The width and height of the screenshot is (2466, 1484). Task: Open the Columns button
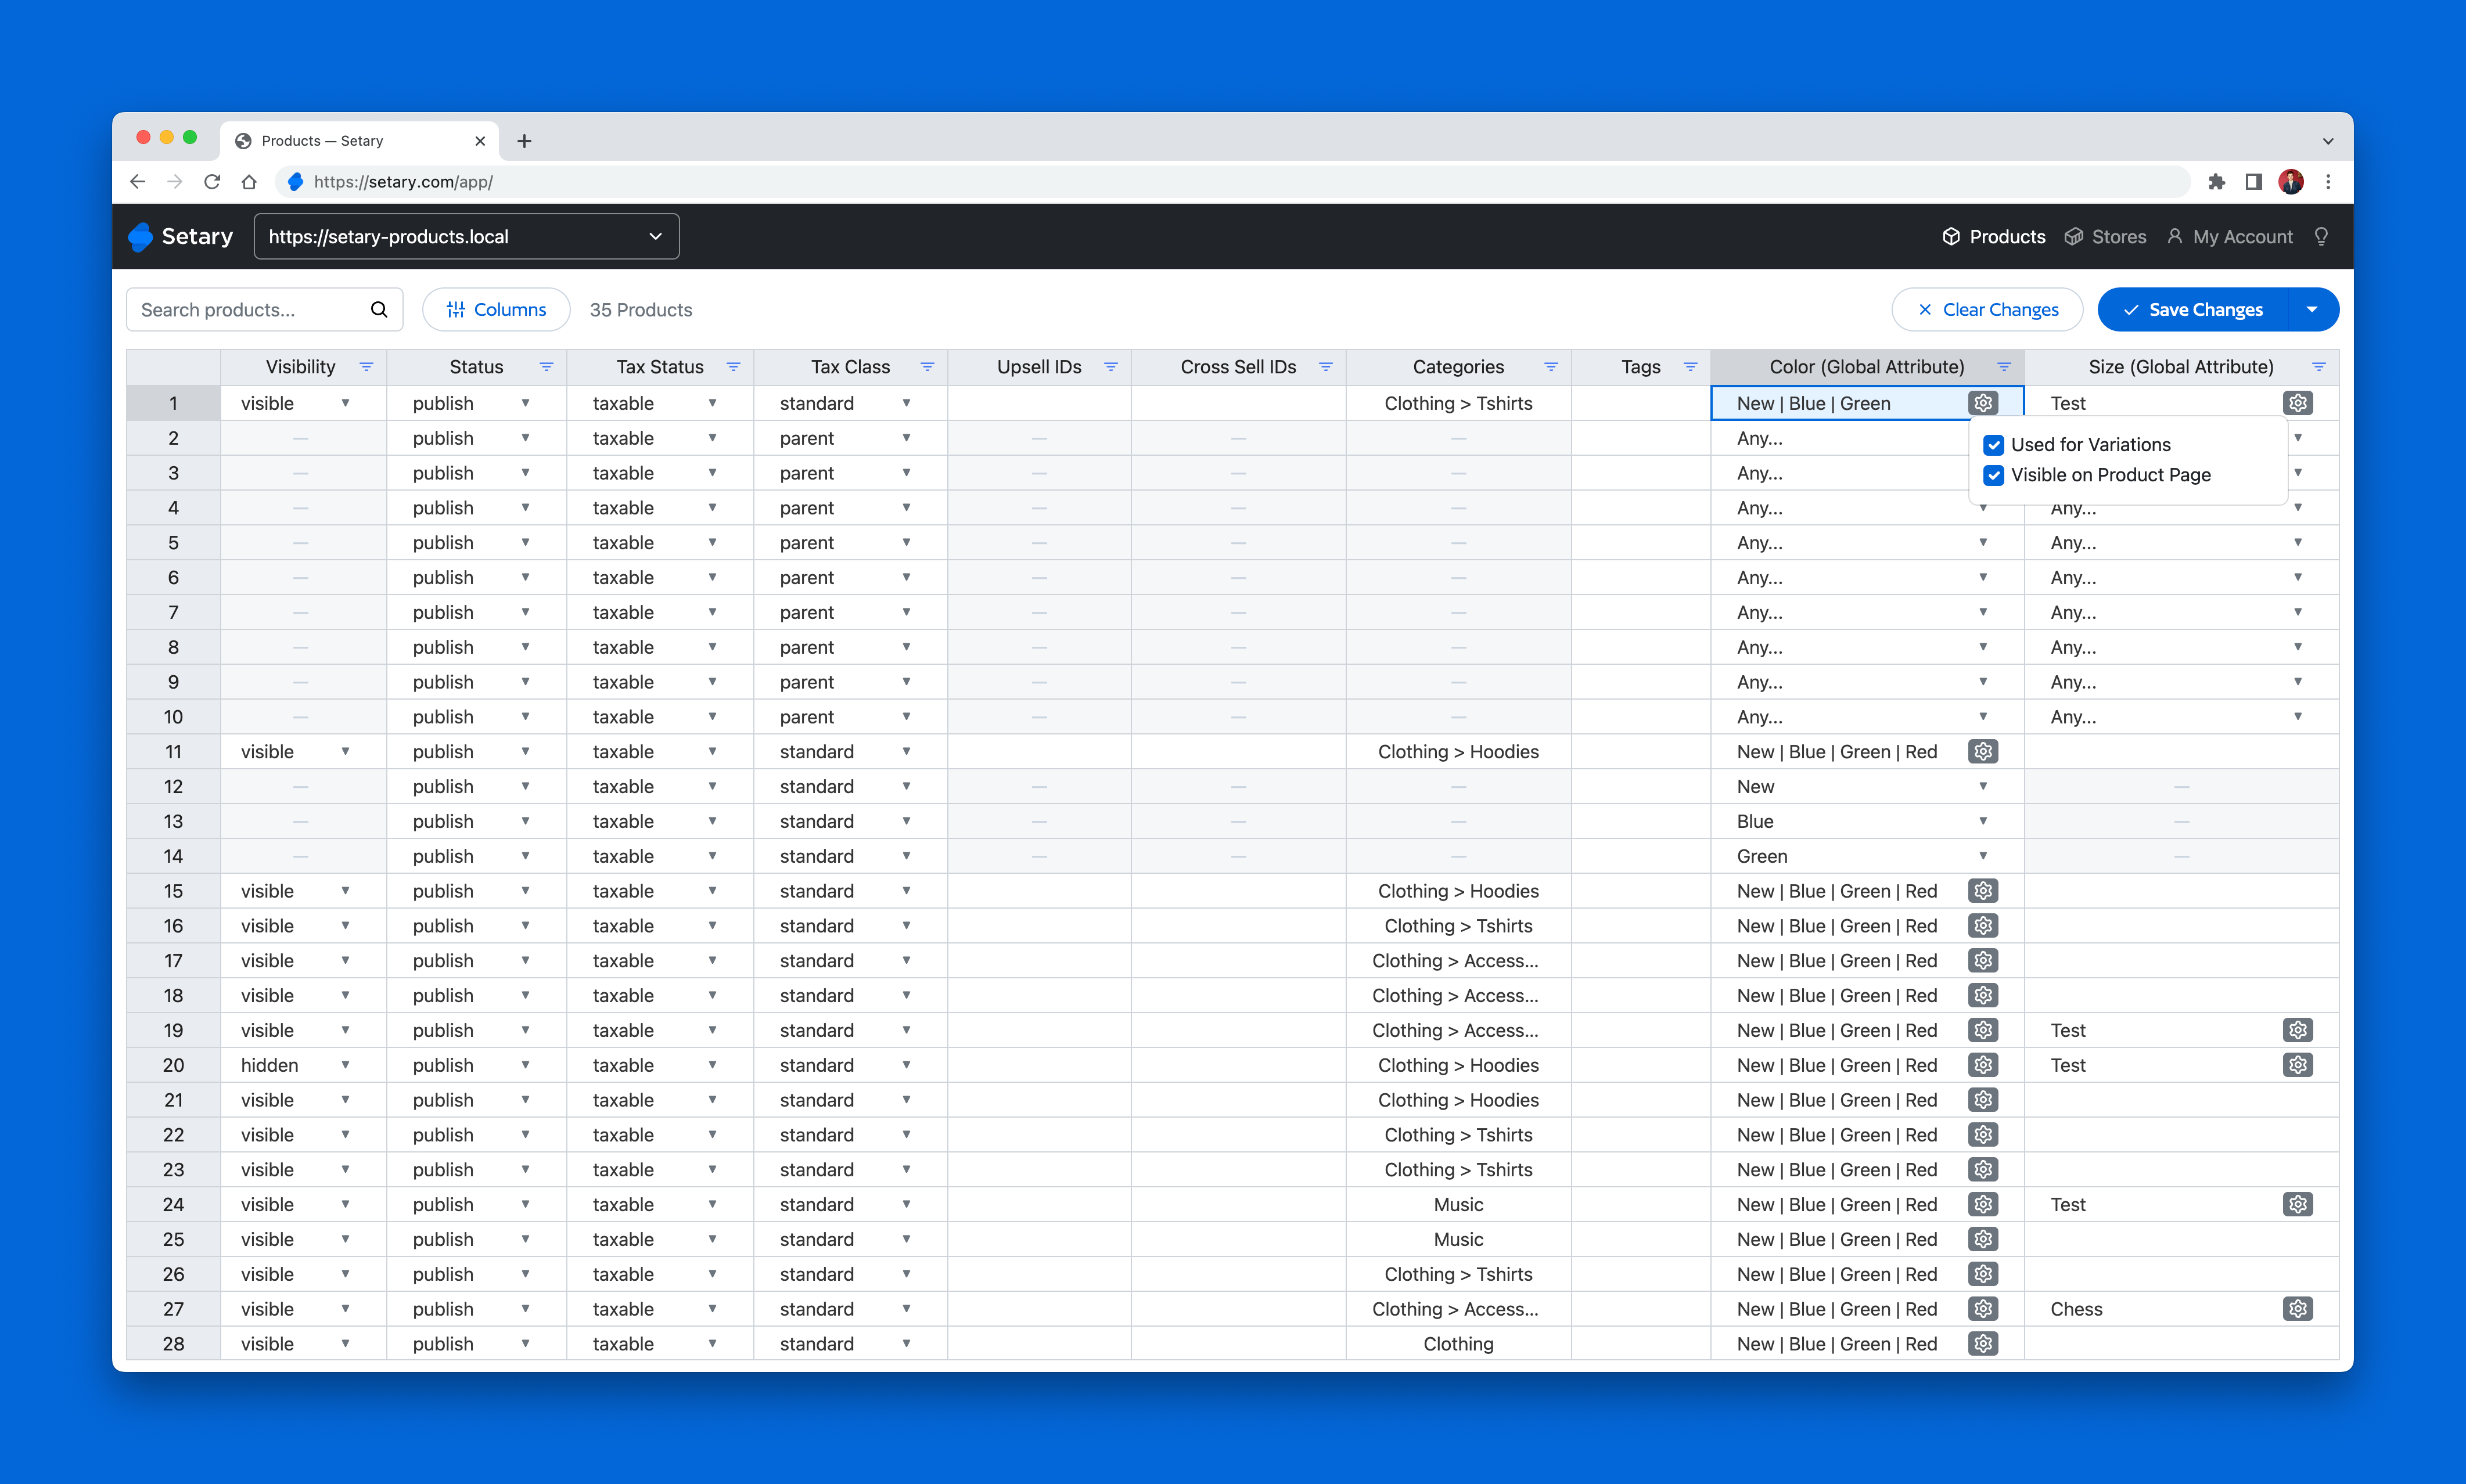pyautogui.click(x=496, y=310)
